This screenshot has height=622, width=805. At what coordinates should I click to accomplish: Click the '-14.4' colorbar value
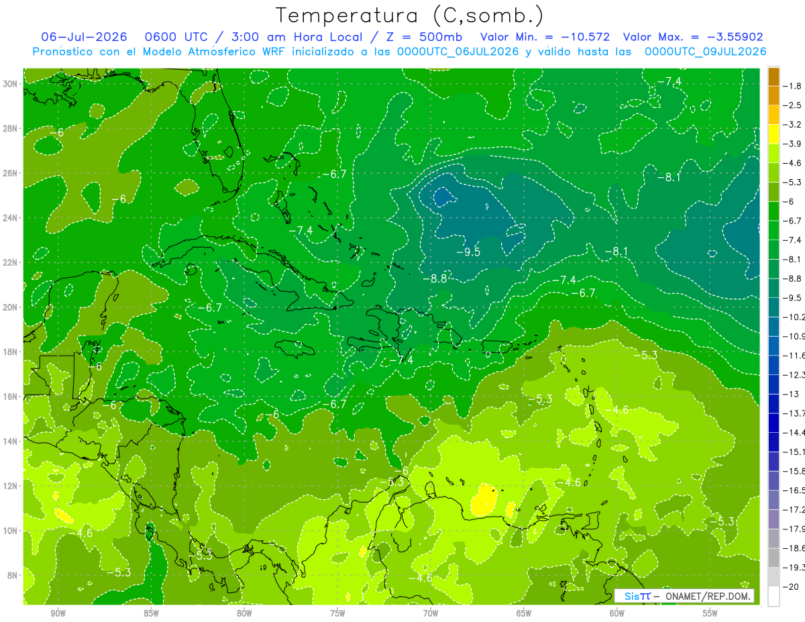coord(795,432)
